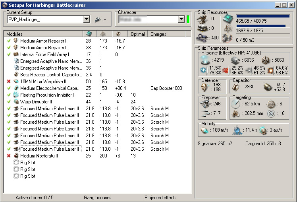Click the Optimal column header
The image size is (297, 202).
[138, 34]
